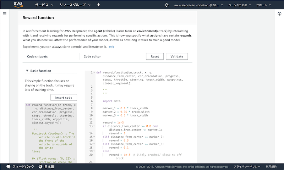
Task: Fold code at line 19 arrow
Action: pyautogui.click(x=94, y=151)
